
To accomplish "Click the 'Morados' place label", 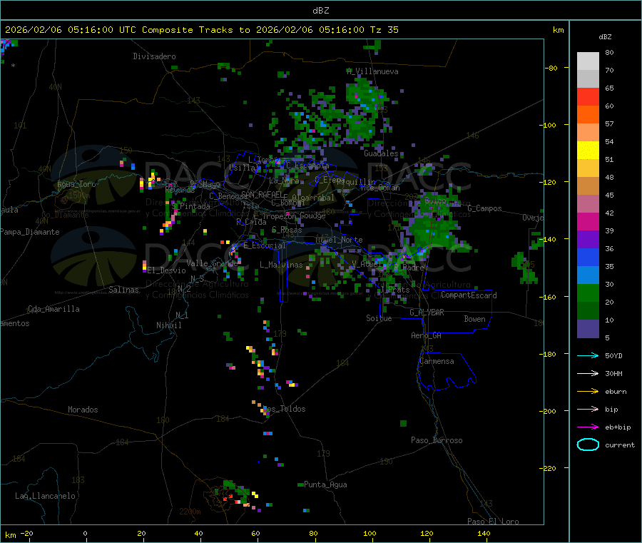I will tap(83, 410).
